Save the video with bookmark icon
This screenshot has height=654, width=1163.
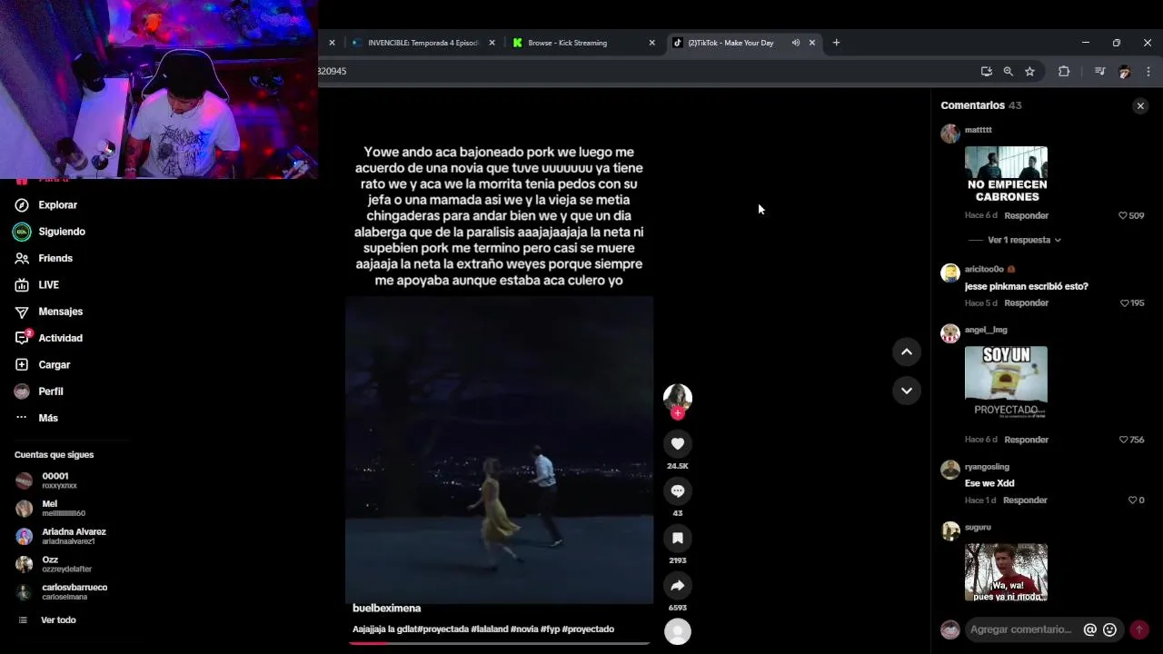tap(678, 538)
